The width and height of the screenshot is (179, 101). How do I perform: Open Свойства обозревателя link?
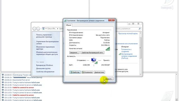point(45,72)
